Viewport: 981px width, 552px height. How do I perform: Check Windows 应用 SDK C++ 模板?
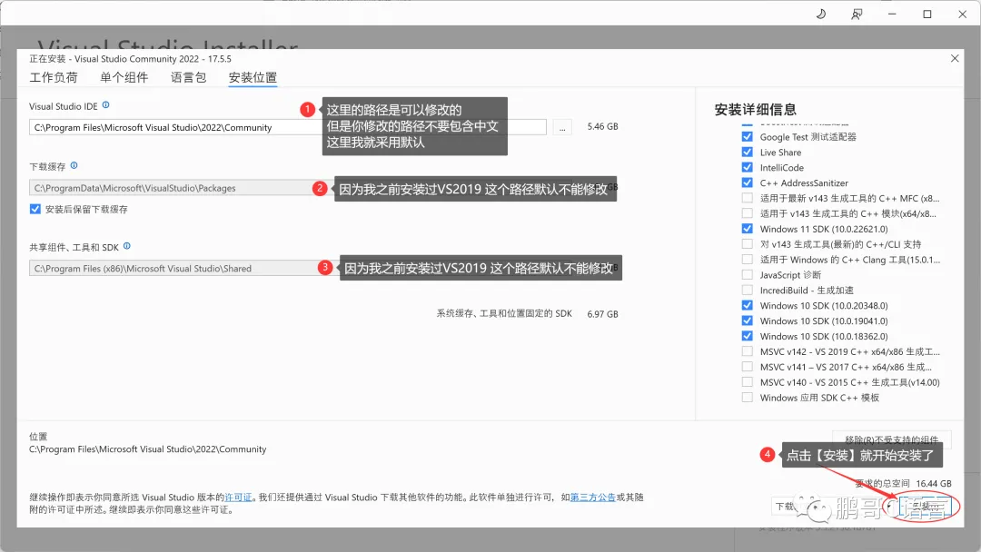pyautogui.click(x=747, y=397)
